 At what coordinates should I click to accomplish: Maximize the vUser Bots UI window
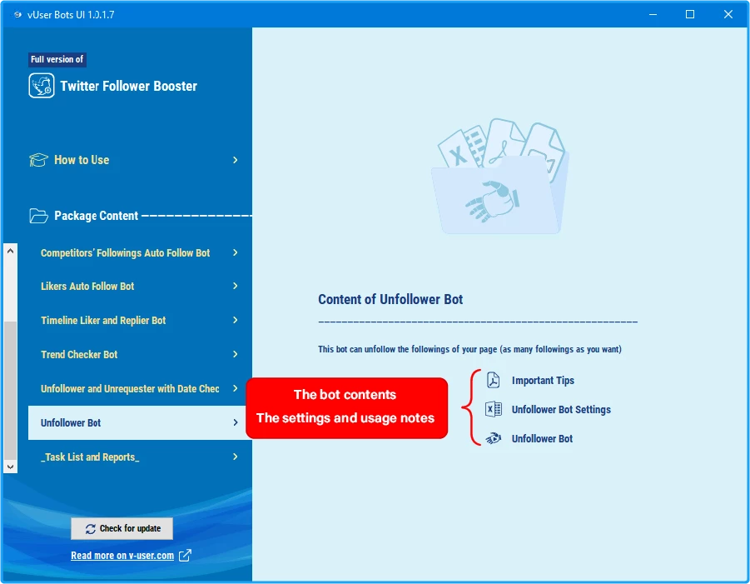[690, 14]
